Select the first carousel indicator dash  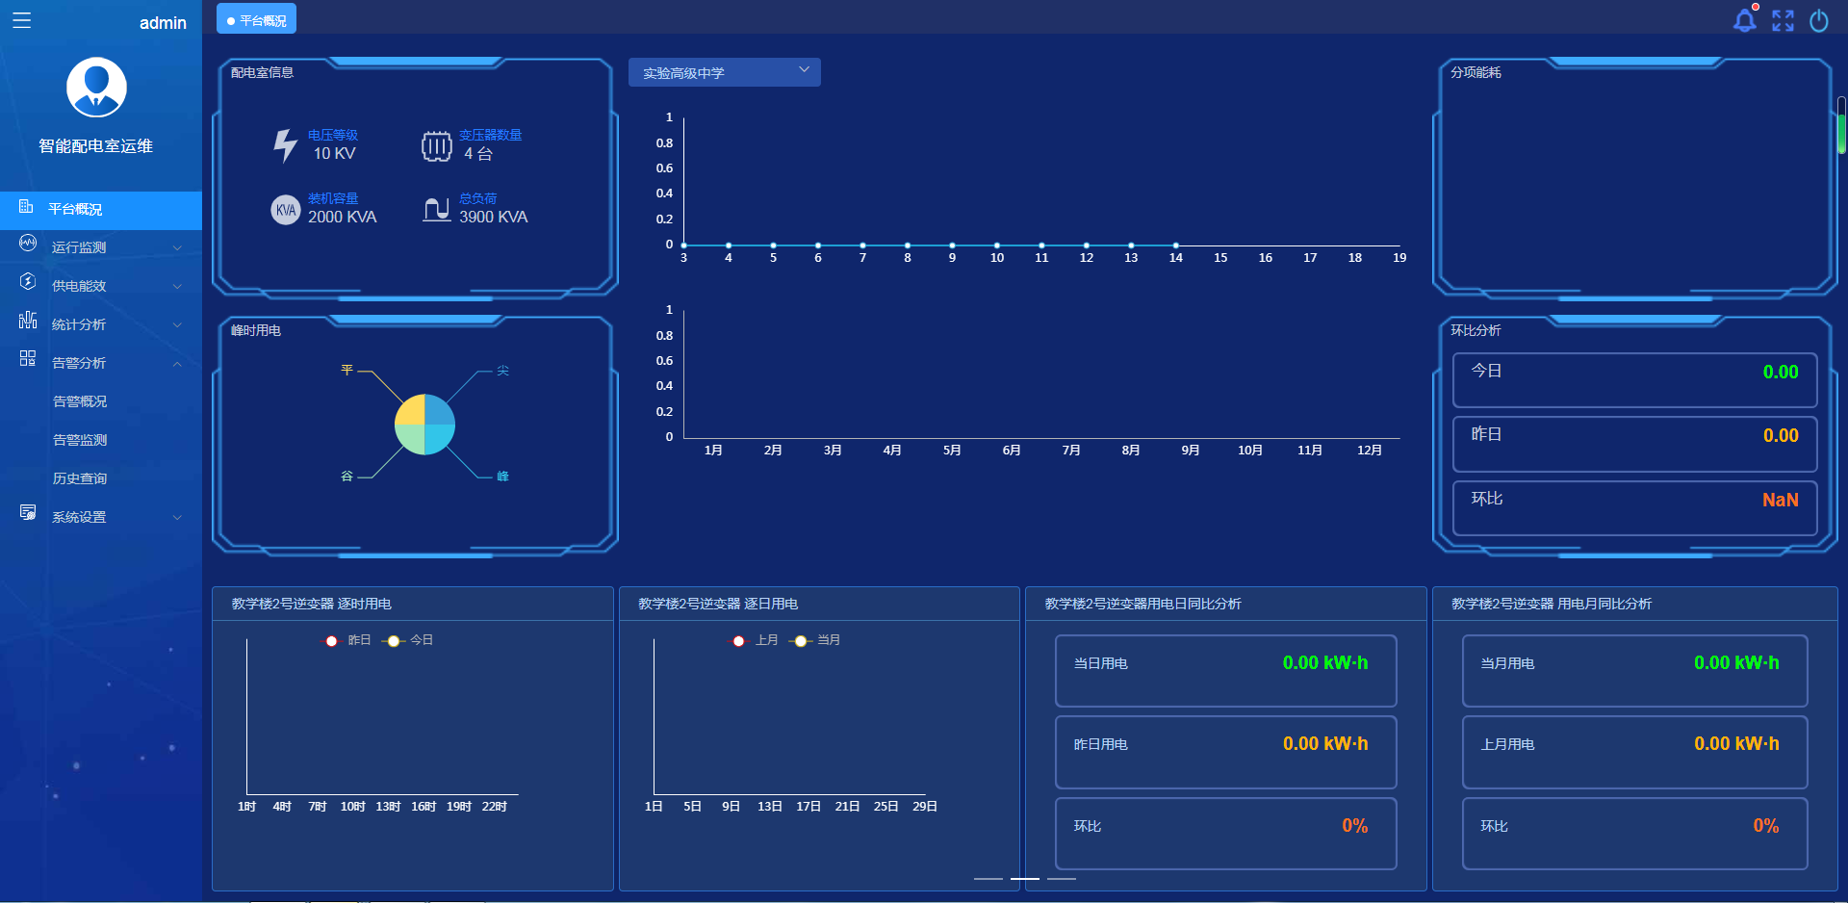point(988,878)
